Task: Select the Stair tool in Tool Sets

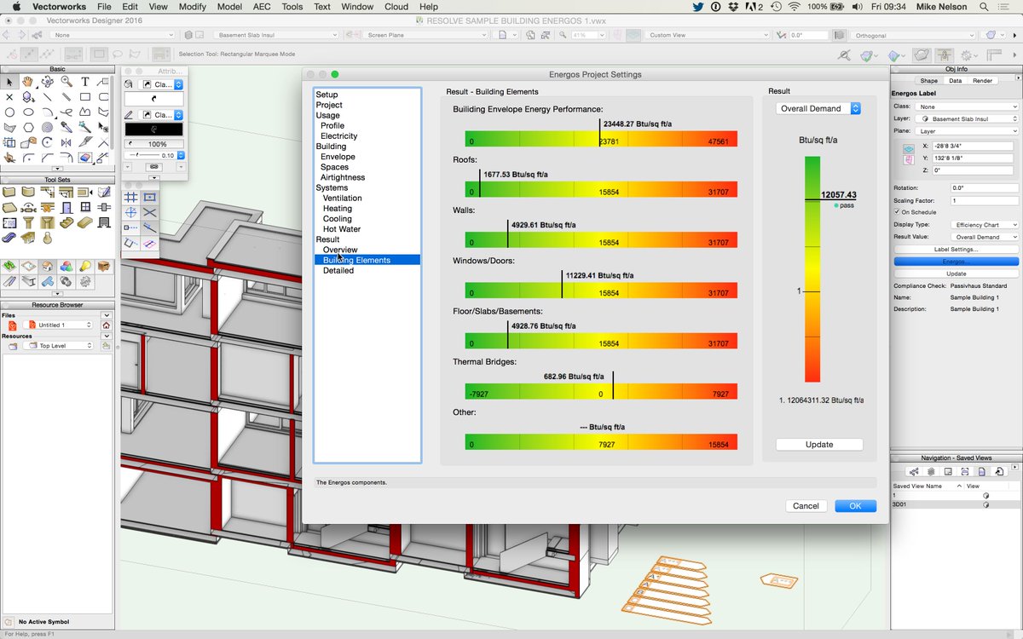Action: [x=66, y=222]
